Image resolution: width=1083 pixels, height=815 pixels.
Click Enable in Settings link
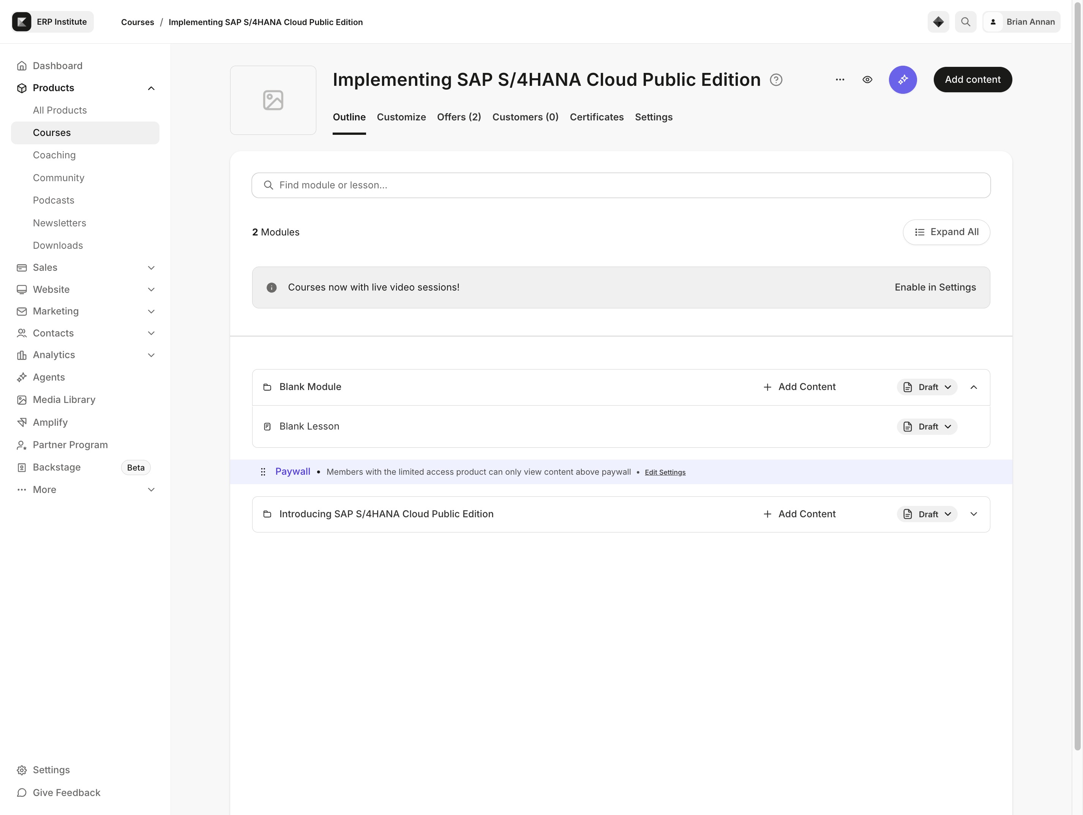935,287
